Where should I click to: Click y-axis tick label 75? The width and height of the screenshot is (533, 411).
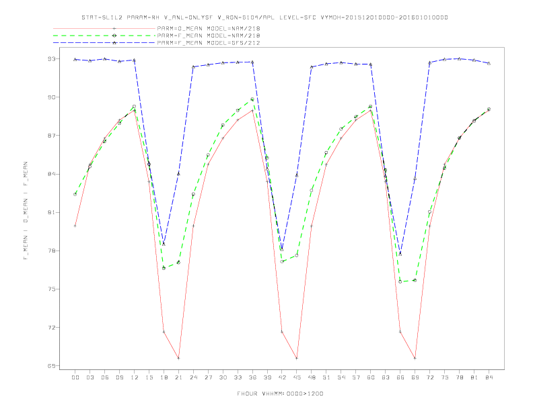click(x=51, y=289)
